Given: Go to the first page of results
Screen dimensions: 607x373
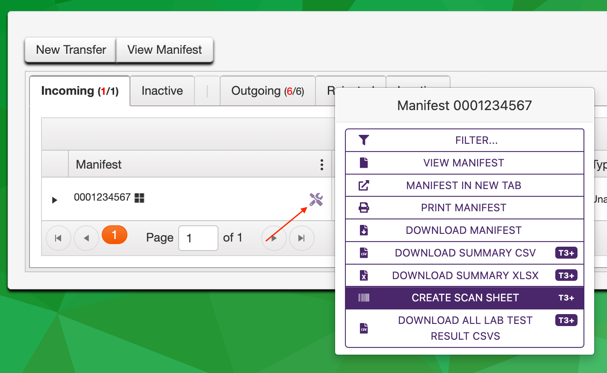Looking at the screenshot, I should pyautogui.click(x=59, y=238).
